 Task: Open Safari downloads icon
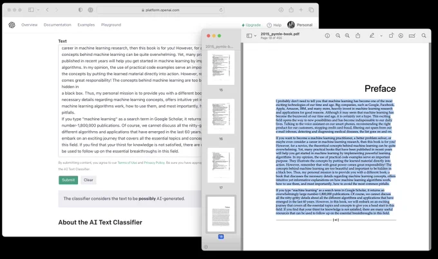281,10
